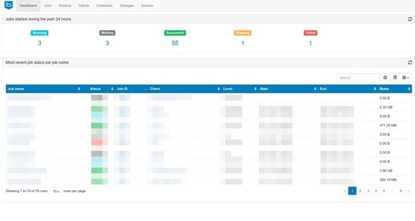
Task: Open the running jobs count 3
Action: [x=39, y=43]
